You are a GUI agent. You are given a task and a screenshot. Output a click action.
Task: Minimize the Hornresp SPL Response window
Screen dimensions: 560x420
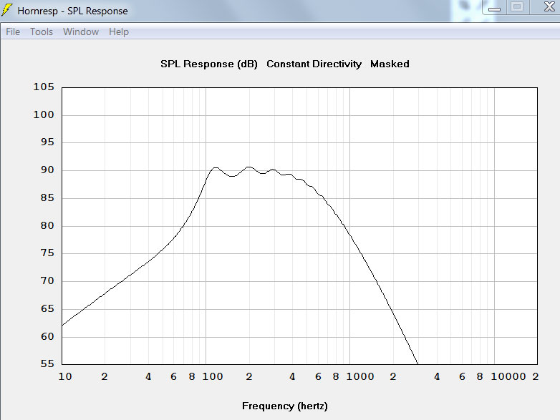click(494, 7)
